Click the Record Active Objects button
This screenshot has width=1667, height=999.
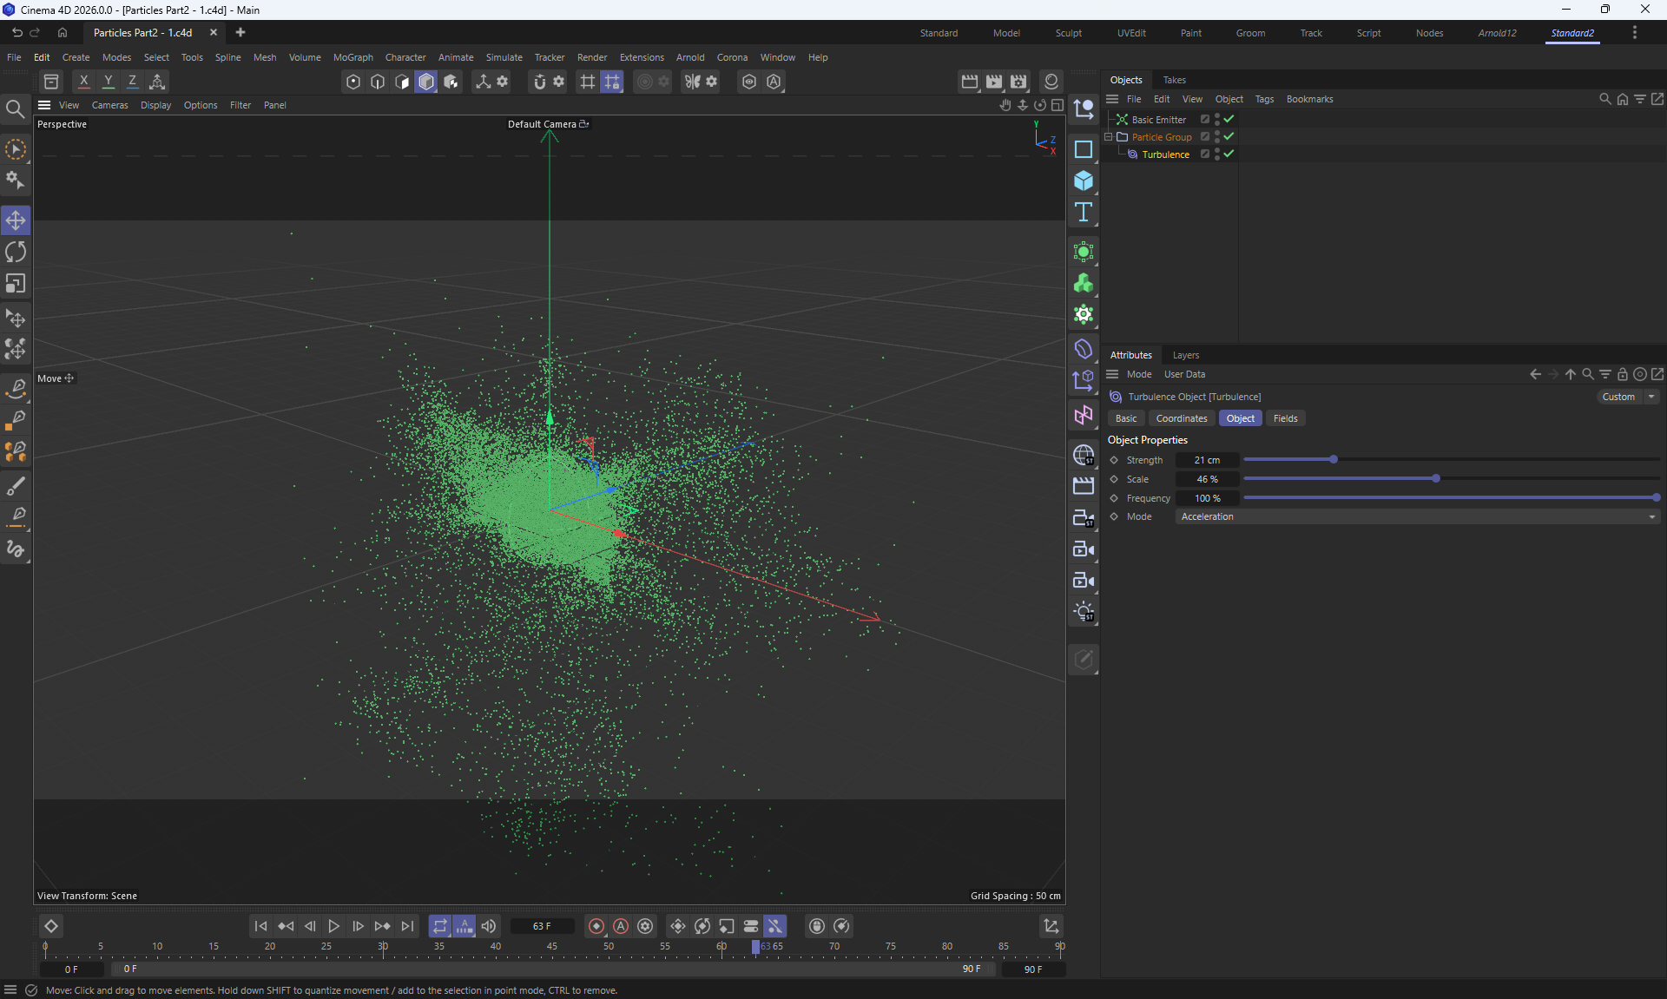596,926
